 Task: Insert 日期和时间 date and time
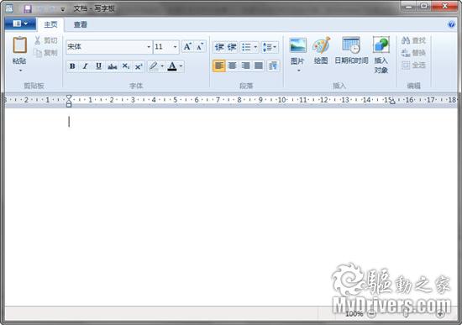tap(351, 50)
